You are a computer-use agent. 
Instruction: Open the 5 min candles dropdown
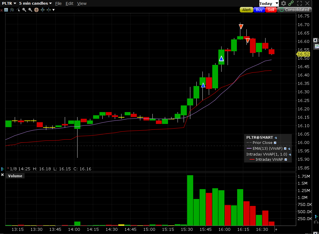pos(35,3)
